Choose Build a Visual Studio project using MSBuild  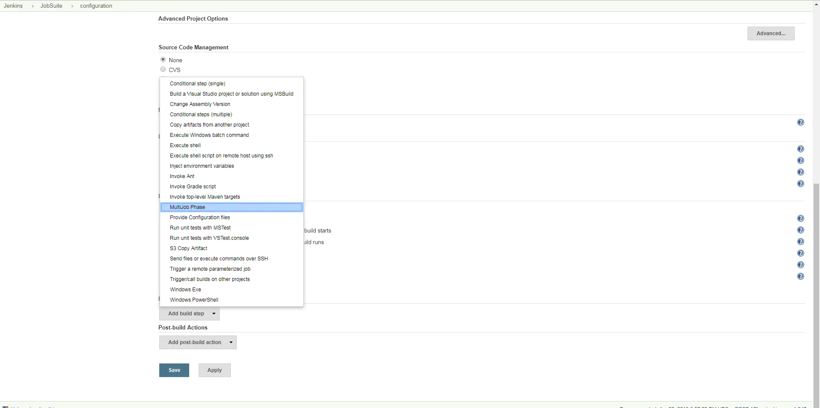[232, 94]
